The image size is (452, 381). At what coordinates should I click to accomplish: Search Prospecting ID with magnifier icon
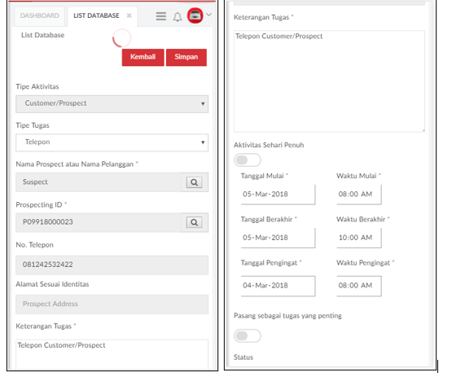point(194,222)
